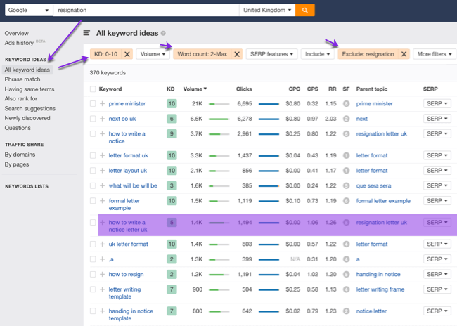Expand the SERP features filter dropdown
The width and height of the screenshot is (457, 326).
271,54
